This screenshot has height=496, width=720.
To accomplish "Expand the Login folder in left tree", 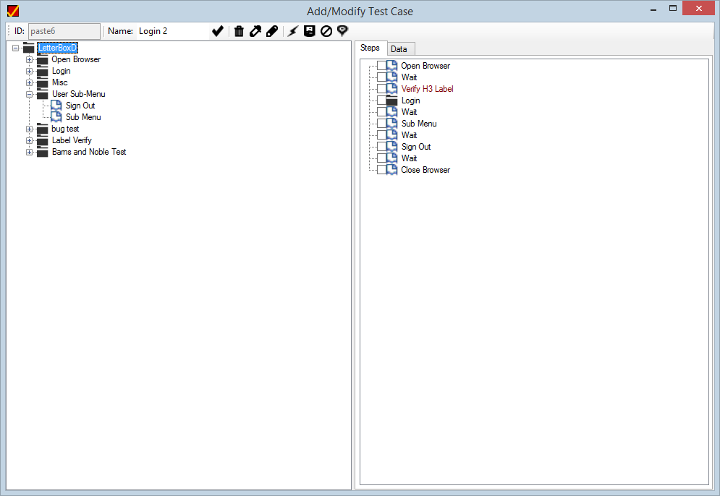I will 30,71.
